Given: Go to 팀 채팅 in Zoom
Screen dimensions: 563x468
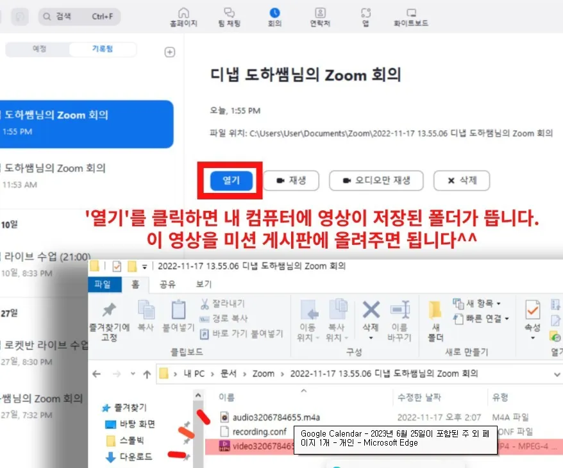Looking at the screenshot, I should pyautogui.click(x=229, y=17).
